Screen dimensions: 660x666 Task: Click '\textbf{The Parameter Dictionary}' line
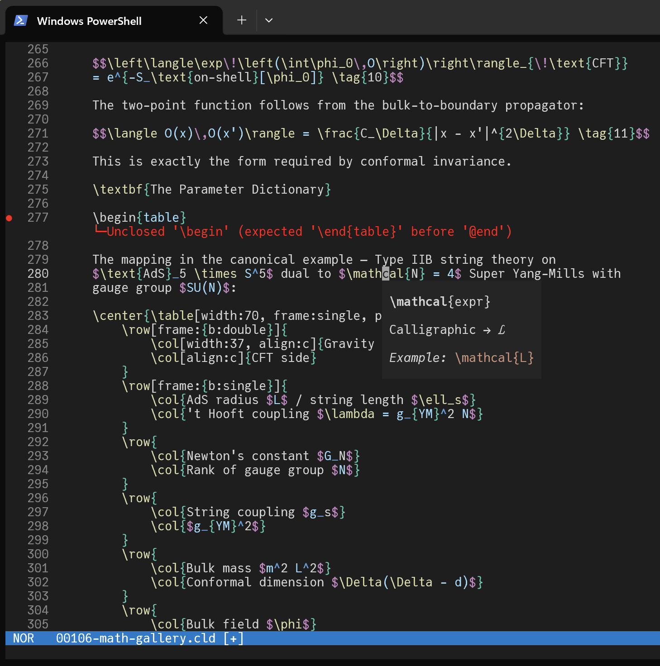[x=212, y=190]
